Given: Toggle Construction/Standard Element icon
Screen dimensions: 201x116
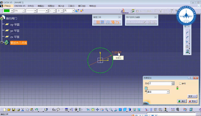Looking at the screenshot, I should coord(108,22).
